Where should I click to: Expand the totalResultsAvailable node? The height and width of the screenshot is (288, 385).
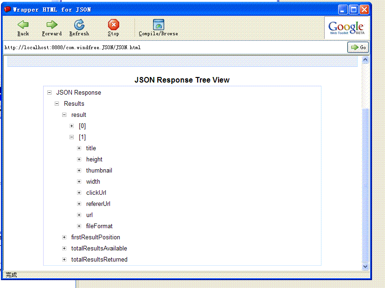(64, 248)
